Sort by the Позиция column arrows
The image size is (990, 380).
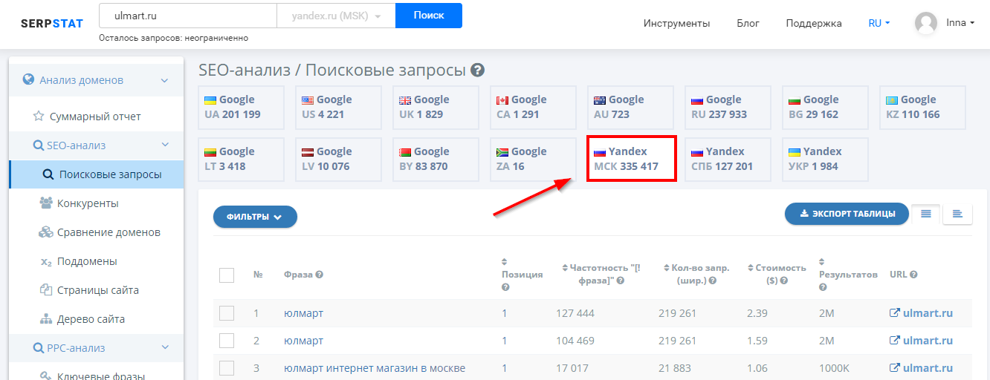tap(505, 261)
